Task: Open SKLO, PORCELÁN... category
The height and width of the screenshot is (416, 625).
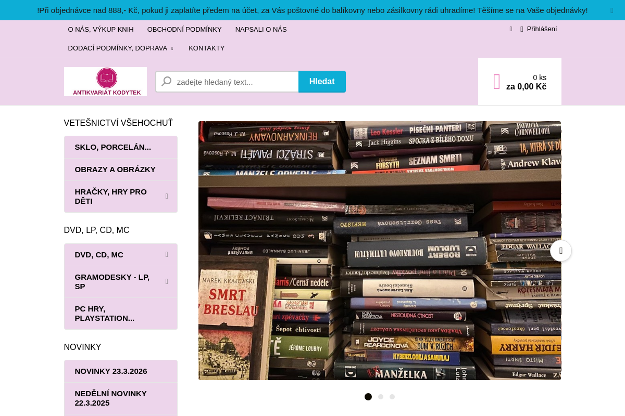Action: [121, 147]
